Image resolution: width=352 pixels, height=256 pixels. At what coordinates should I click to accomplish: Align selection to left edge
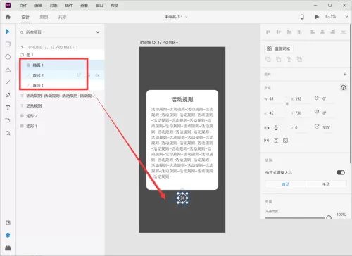(312, 32)
